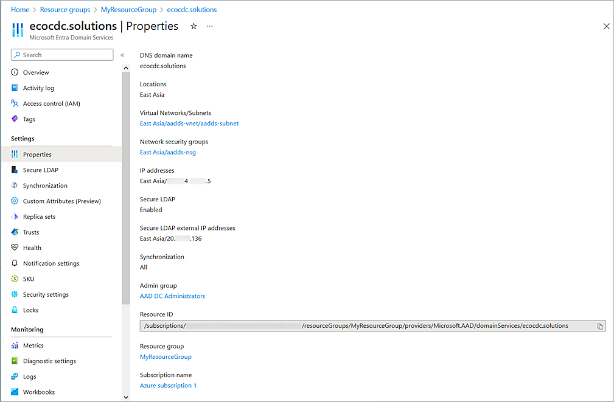Click the copy Resource ID icon
This screenshot has height=402, width=614.
(x=599, y=325)
